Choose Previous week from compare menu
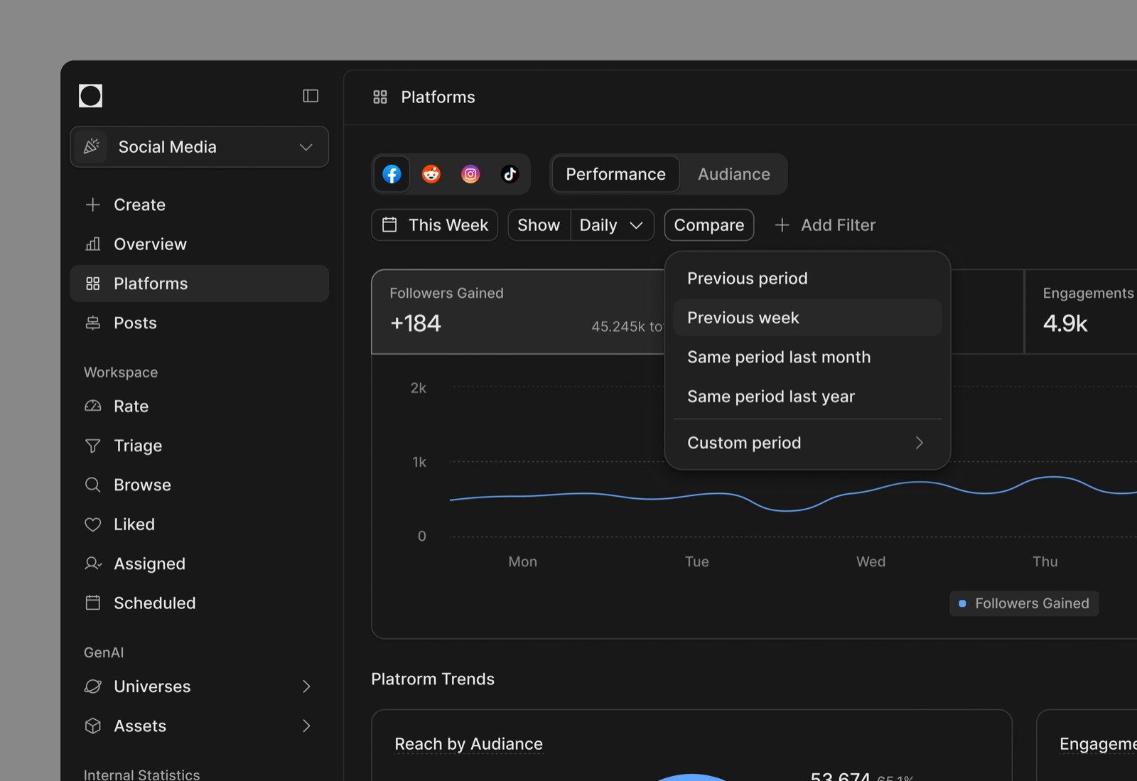The height and width of the screenshot is (781, 1137). pos(807,318)
